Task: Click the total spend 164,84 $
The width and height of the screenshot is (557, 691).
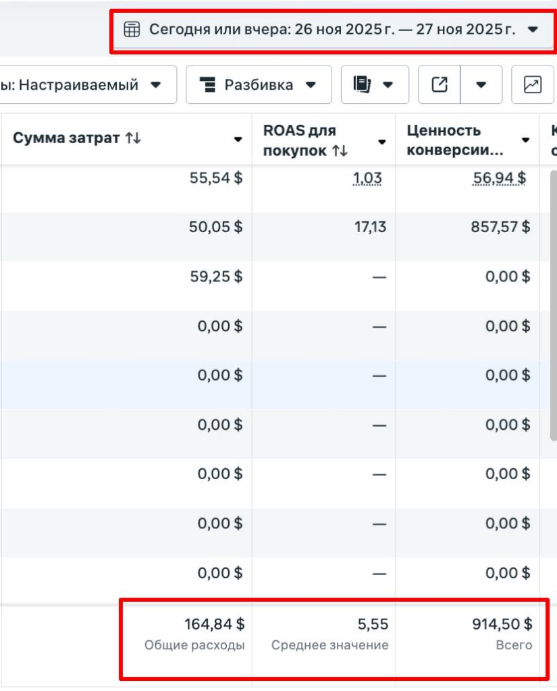Action: coord(214,624)
